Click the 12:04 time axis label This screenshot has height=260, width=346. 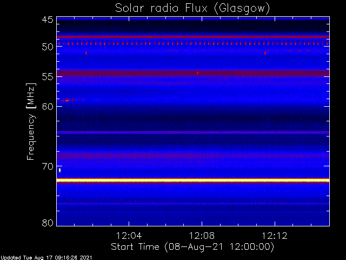129,236
